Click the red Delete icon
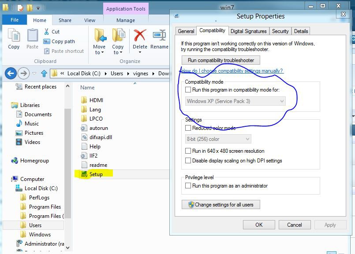Screen dimensions: 355x254 (x=140, y=35)
